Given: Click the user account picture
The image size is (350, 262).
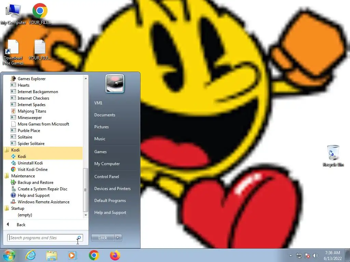Looking at the screenshot, I should 115,84.
